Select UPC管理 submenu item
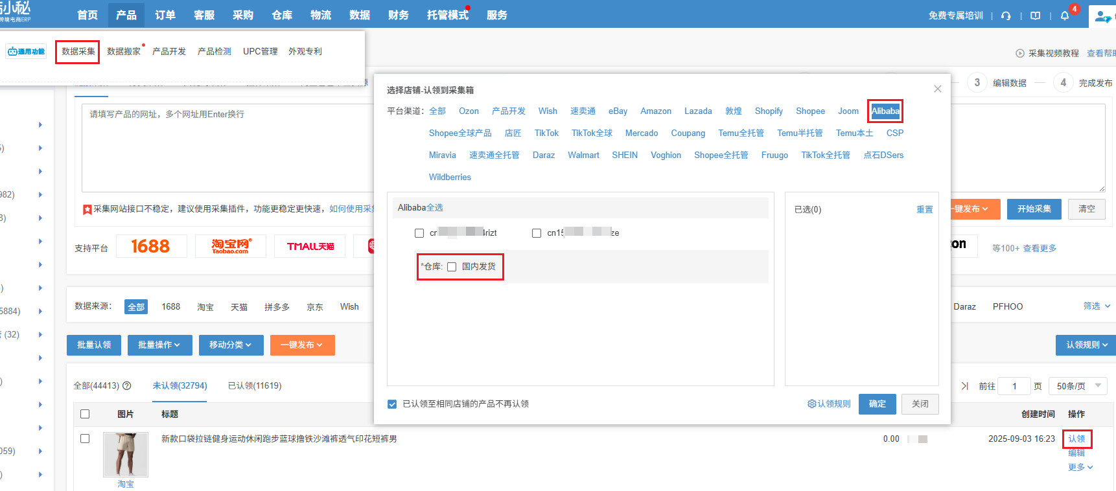This screenshot has height=491, width=1116. 261,51
